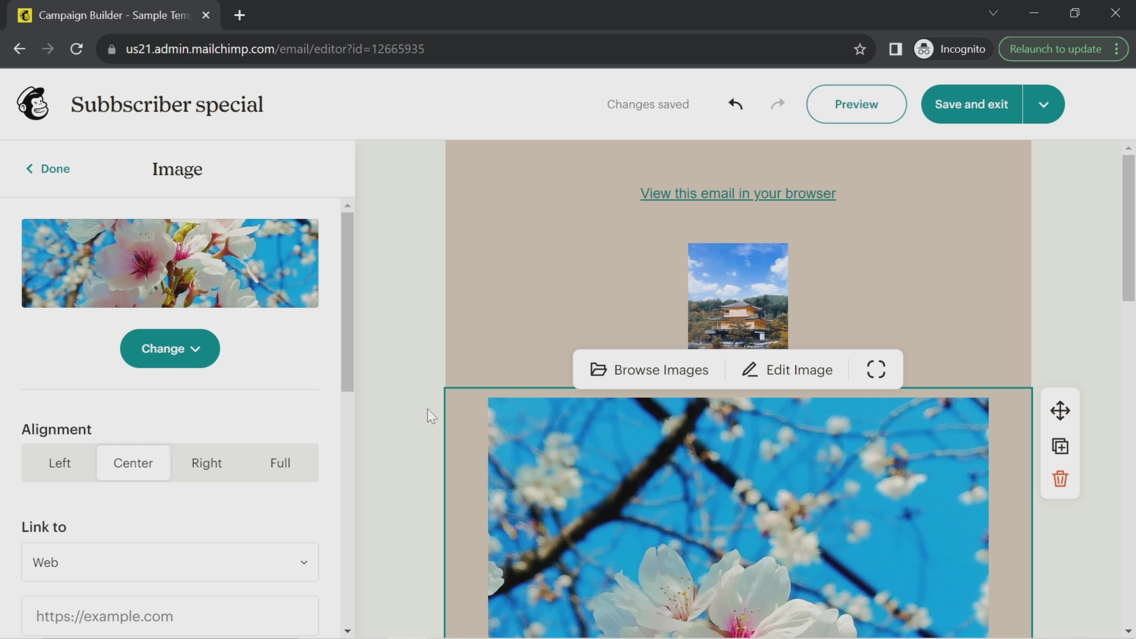
Task: Select the Right alignment option
Action: coord(207,463)
